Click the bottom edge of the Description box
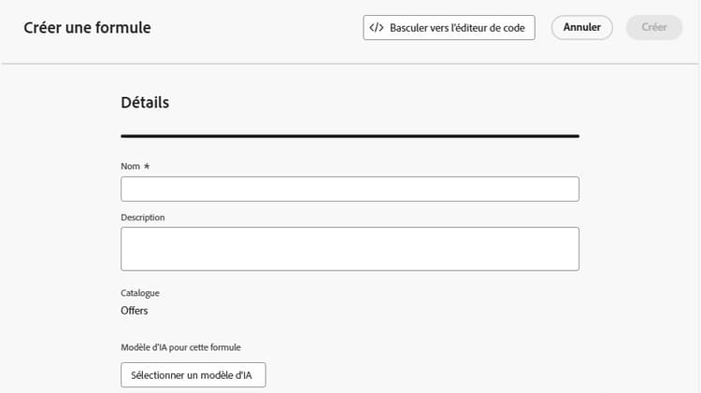This screenshot has height=393, width=701. point(350,270)
